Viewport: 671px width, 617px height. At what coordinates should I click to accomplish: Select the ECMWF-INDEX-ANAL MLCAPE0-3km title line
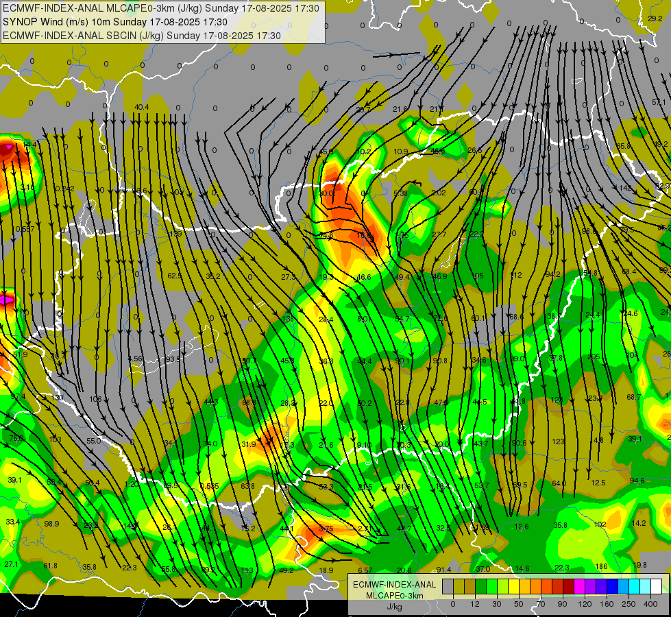coord(161,8)
